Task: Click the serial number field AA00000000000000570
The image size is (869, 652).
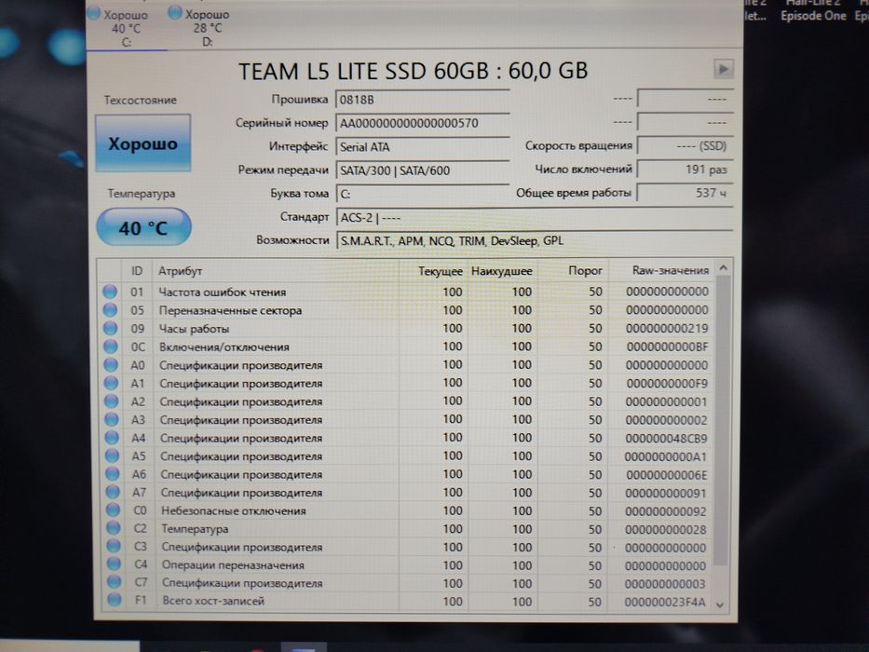Action: point(422,123)
